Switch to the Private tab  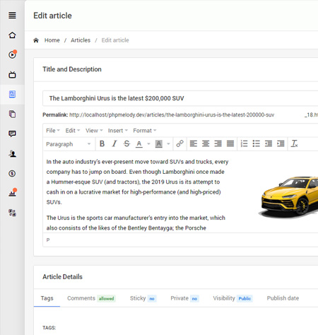[184, 298]
